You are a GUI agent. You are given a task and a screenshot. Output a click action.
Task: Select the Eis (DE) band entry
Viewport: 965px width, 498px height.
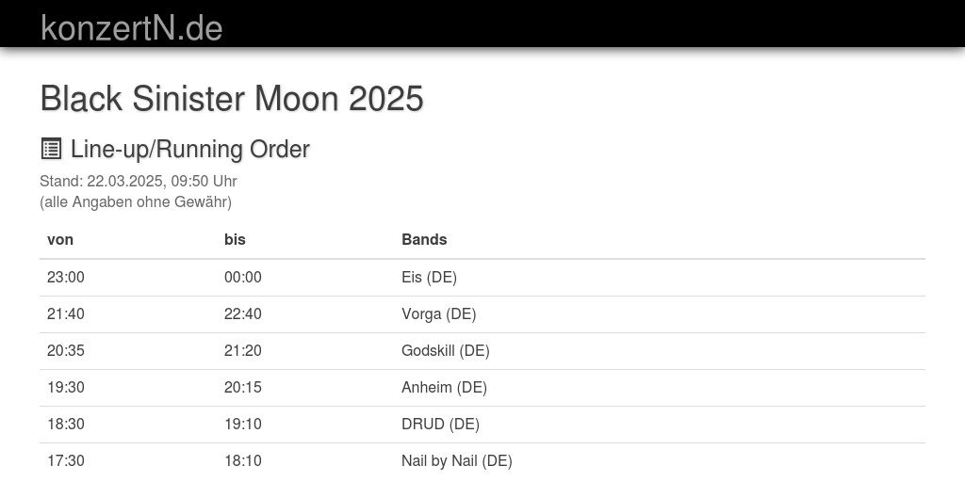tap(429, 277)
